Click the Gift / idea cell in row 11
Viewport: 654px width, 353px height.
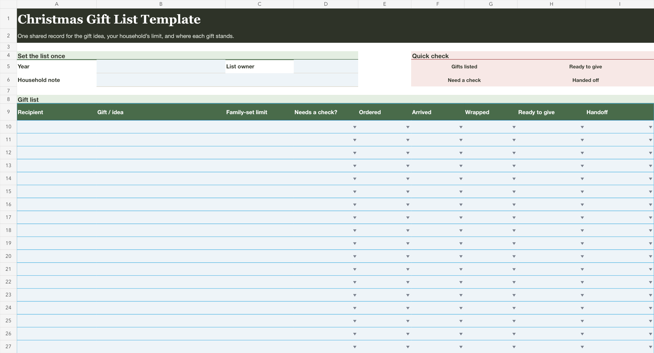tap(161, 140)
